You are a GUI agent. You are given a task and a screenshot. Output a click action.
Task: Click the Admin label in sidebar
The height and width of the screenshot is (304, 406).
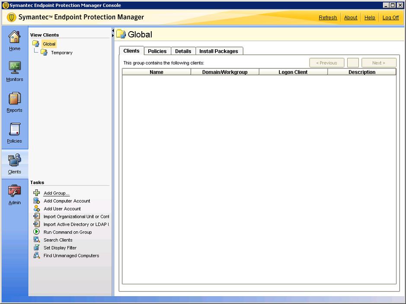15,202
